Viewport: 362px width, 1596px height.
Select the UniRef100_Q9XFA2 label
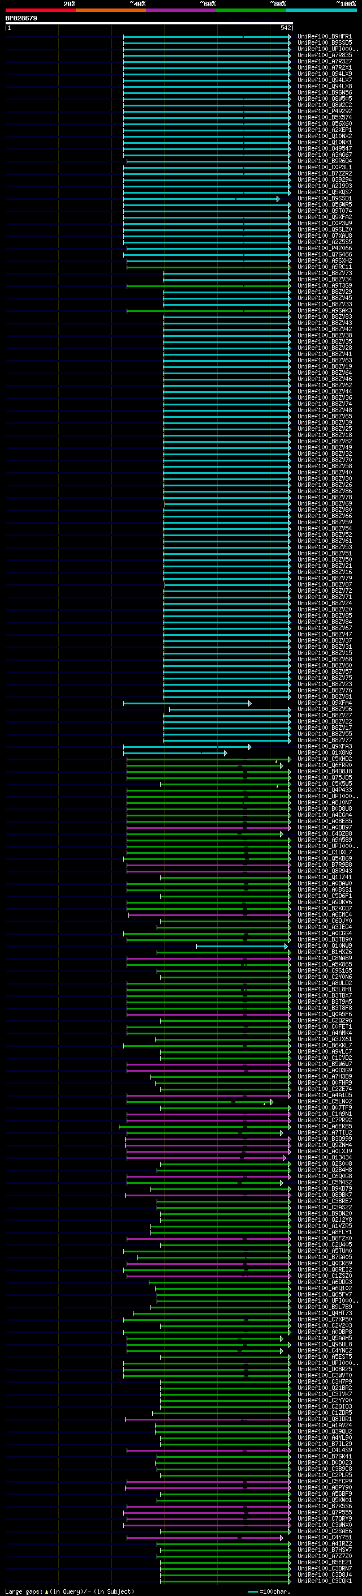[324, 217]
